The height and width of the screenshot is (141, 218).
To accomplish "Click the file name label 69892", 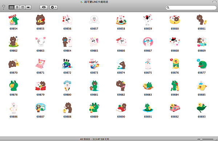I will click(175, 117).
